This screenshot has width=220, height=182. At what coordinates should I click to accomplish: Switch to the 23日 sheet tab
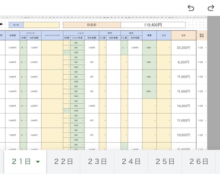click(x=97, y=161)
